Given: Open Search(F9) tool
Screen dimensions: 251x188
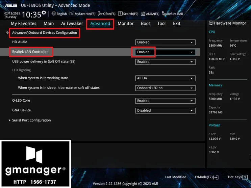Looking at the screenshot, I should [128, 14].
